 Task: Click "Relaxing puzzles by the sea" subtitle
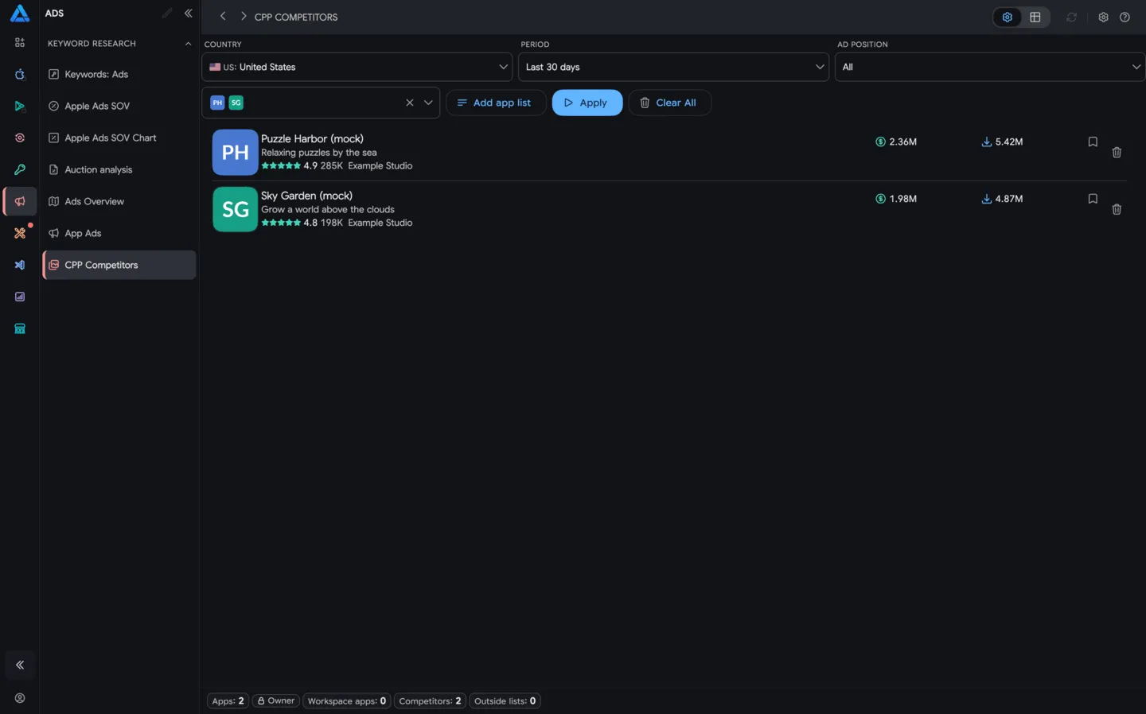click(x=319, y=153)
